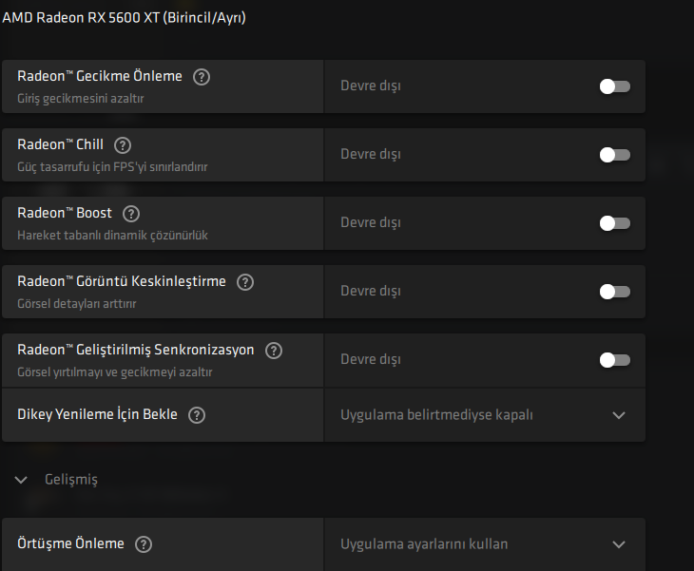Open help icon for Dikey Yenileme İçin Bekle

click(197, 415)
